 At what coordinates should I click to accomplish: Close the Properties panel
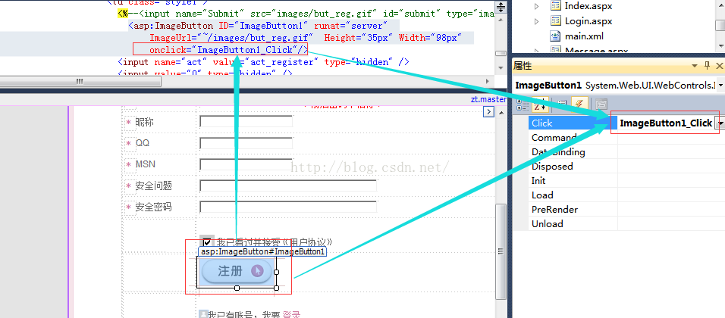tap(719, 66)
